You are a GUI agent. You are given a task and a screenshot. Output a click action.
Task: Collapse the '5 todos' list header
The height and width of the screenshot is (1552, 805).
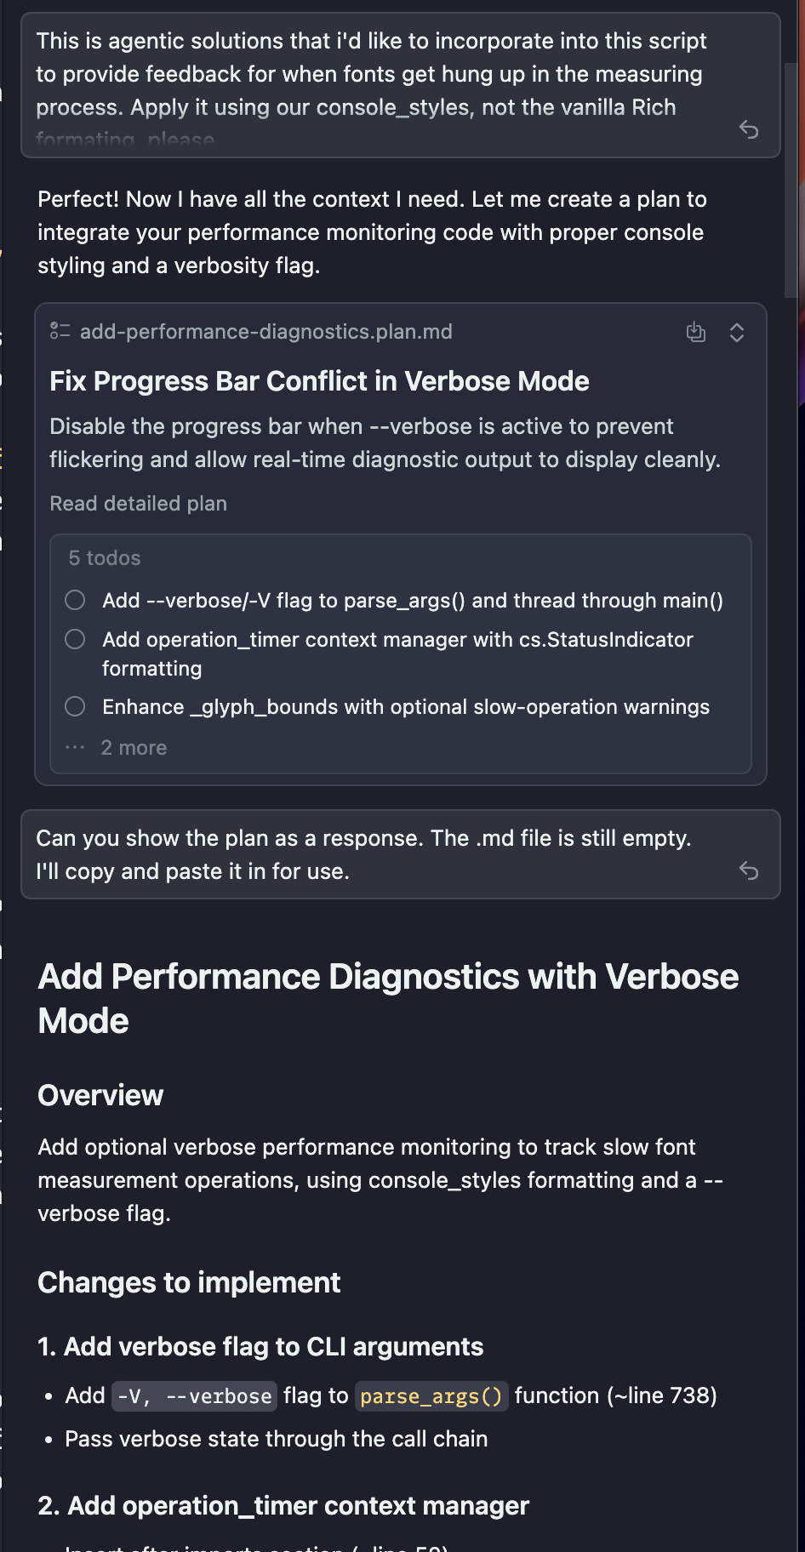(105, 558)
